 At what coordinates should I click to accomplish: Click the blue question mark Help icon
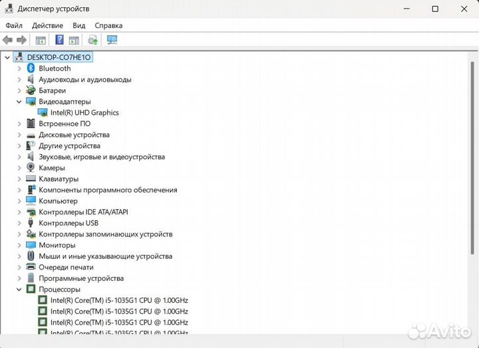59,40
